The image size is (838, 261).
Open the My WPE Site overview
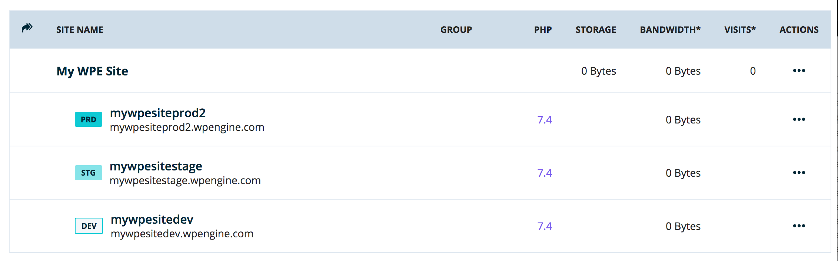pyautogui.click(x=92, y=71)
